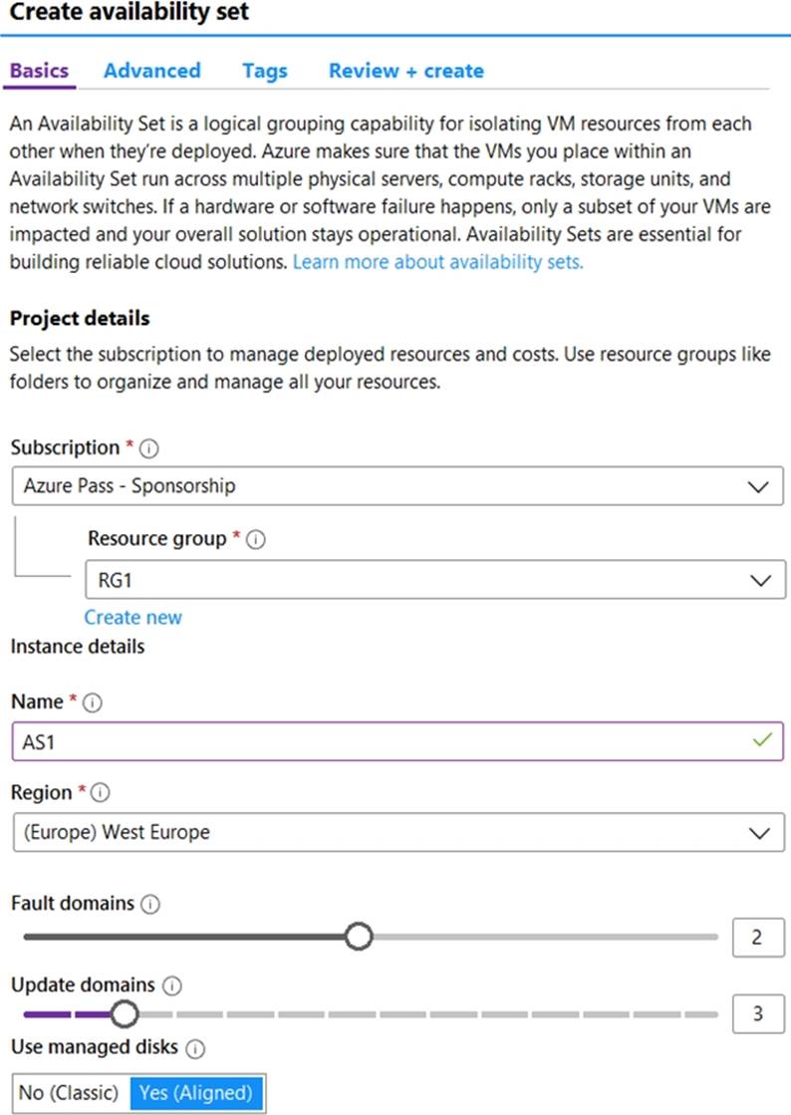Click the Fault domains info icon
Viewport: 791px width, 1115px height.
[150, 905]
